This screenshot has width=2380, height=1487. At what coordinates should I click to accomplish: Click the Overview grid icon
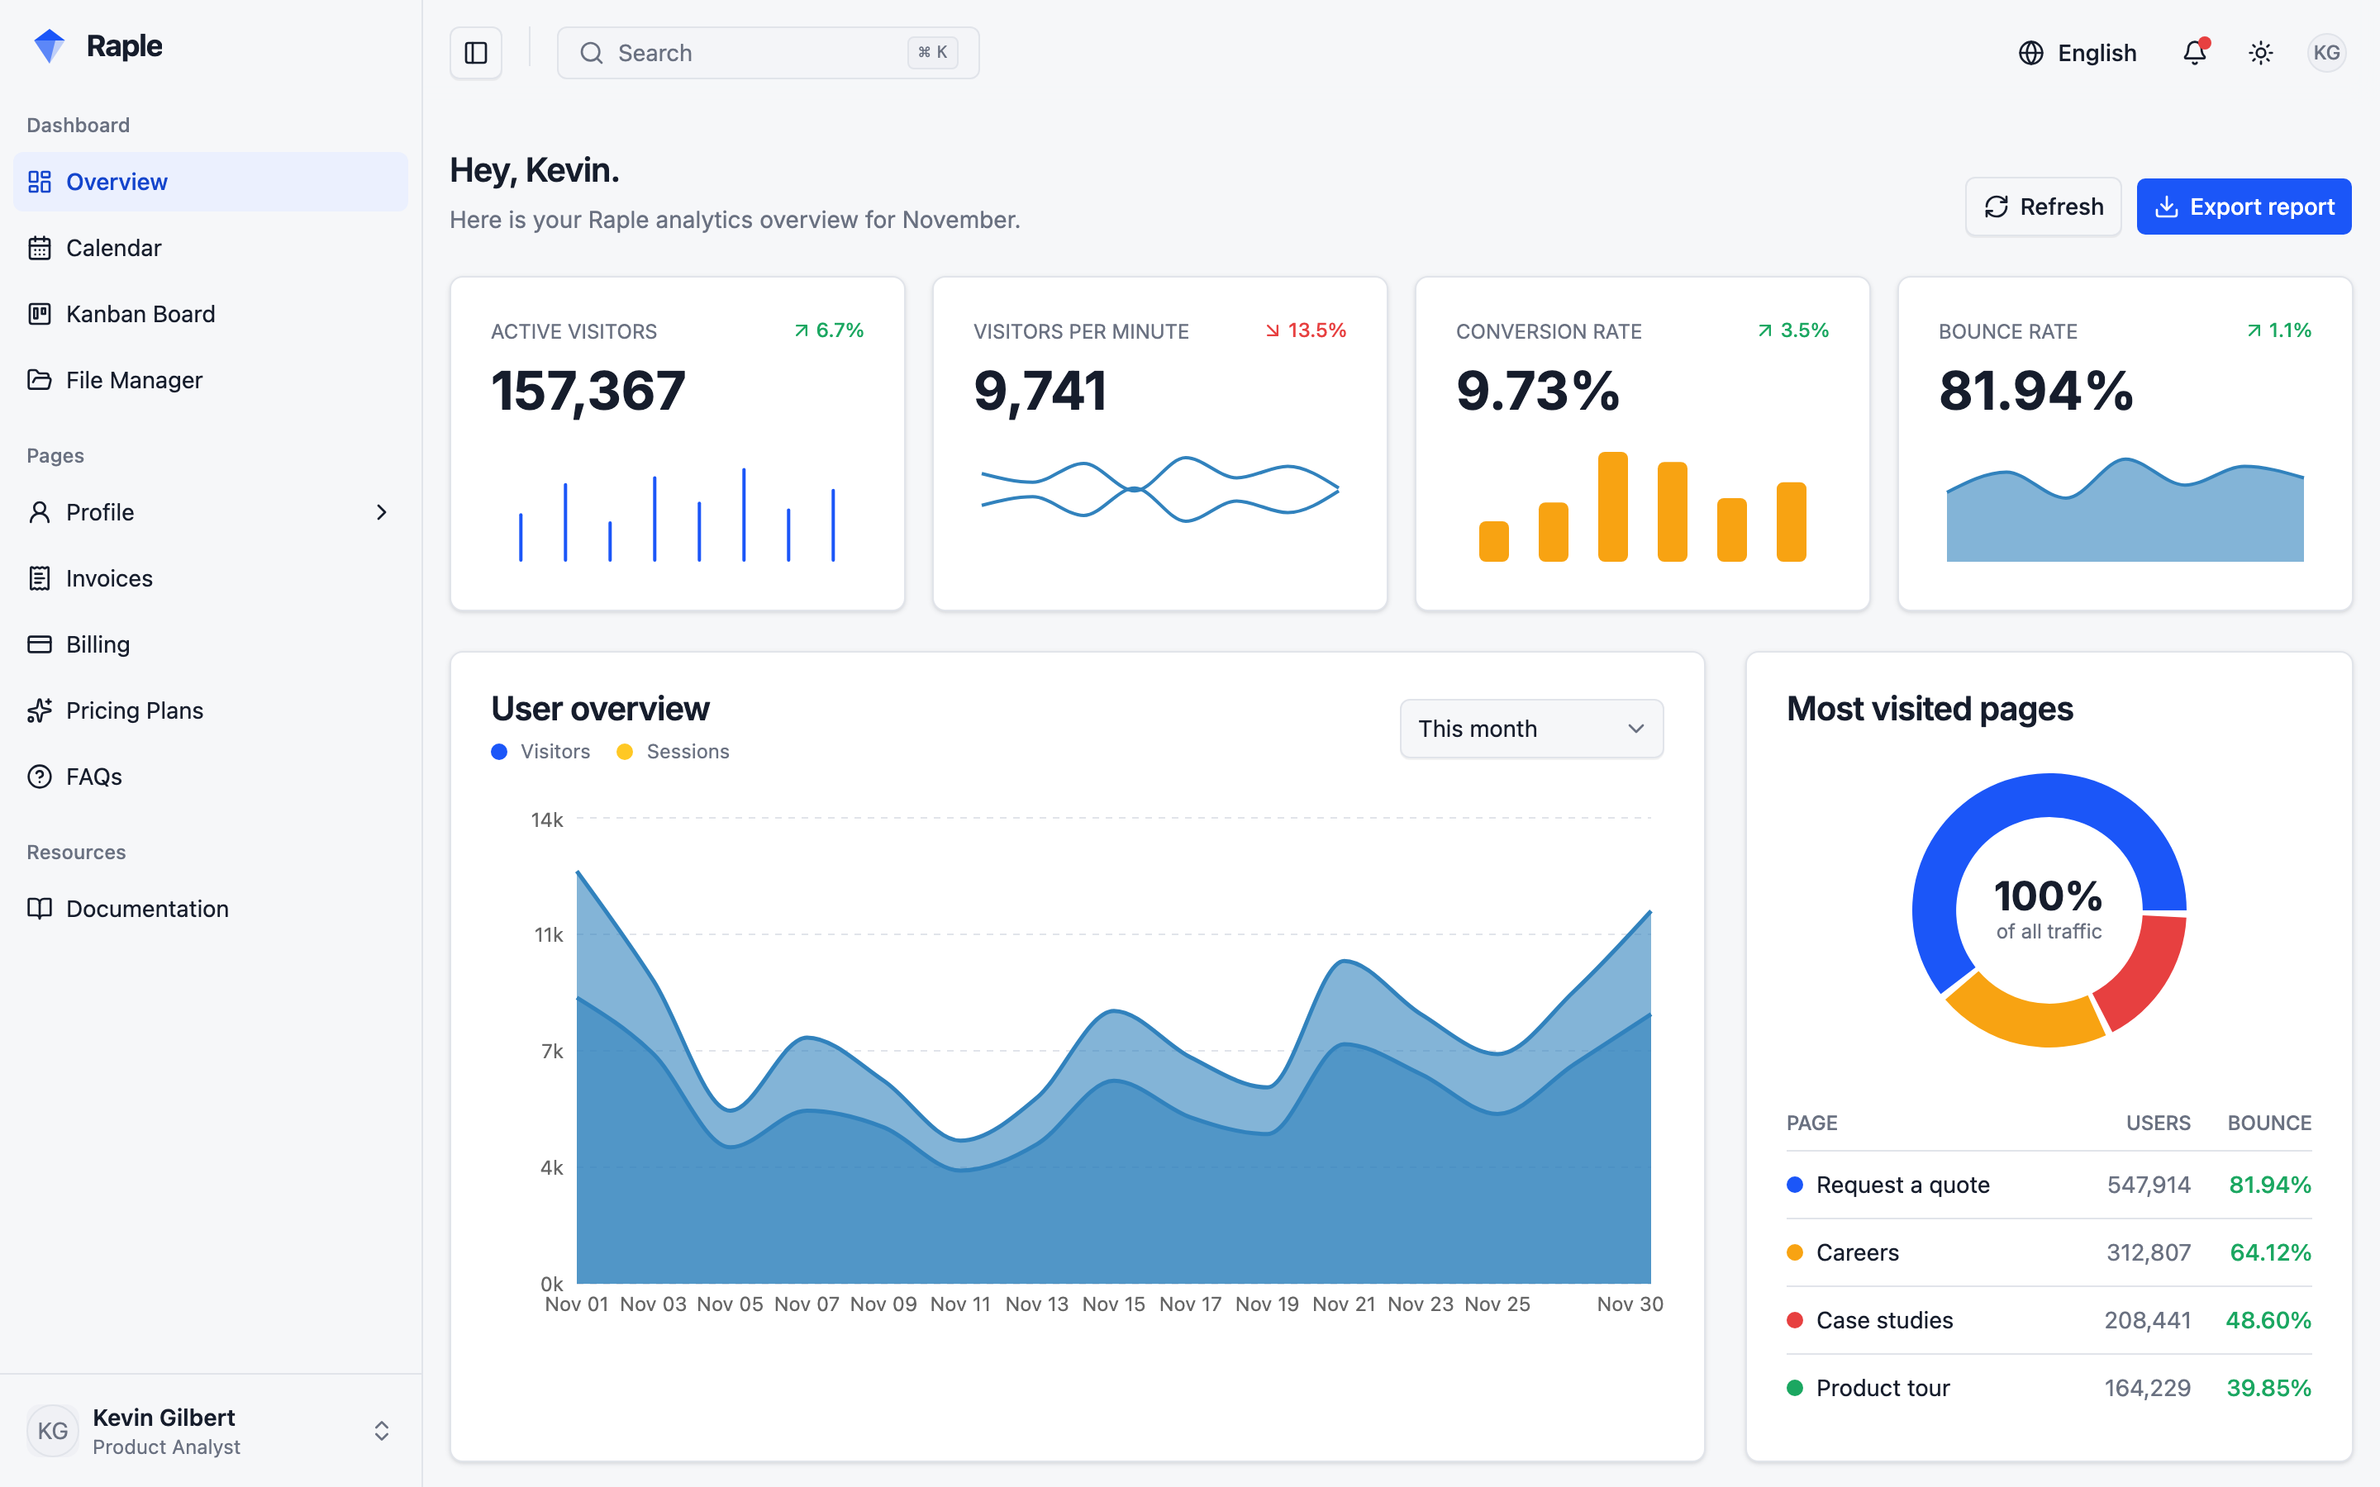coord(40,182)
